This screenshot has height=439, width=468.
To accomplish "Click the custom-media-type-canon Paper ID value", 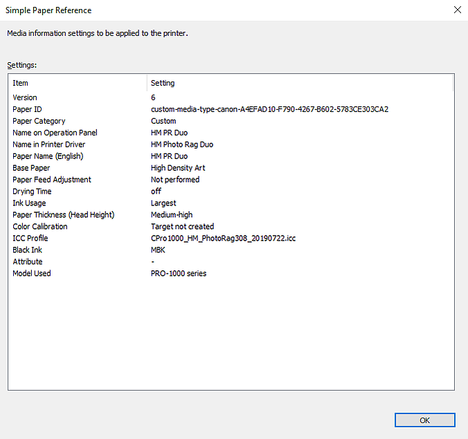I will click(x=269, y=109).
